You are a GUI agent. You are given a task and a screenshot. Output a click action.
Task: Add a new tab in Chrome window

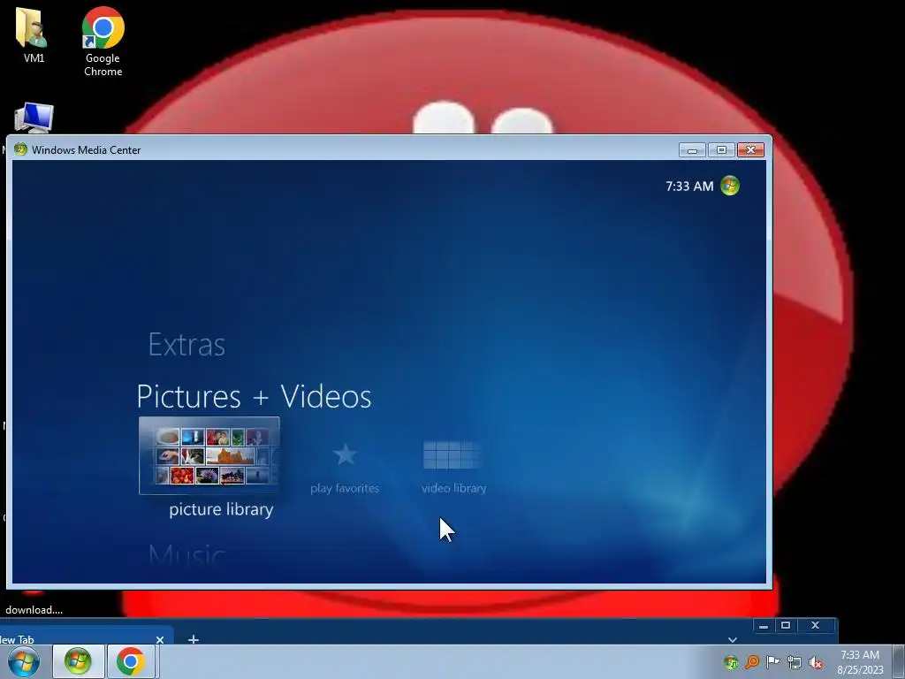click(194, 639)
